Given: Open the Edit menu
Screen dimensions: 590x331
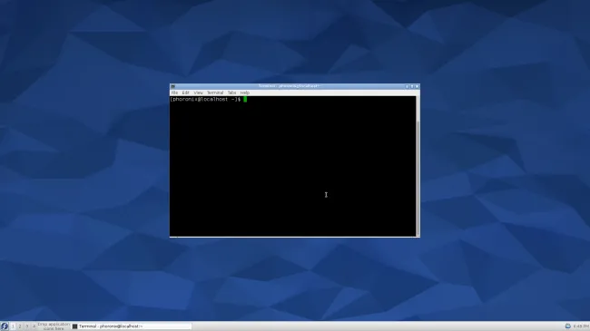Looking at the screenshot, I should [185, 92].
